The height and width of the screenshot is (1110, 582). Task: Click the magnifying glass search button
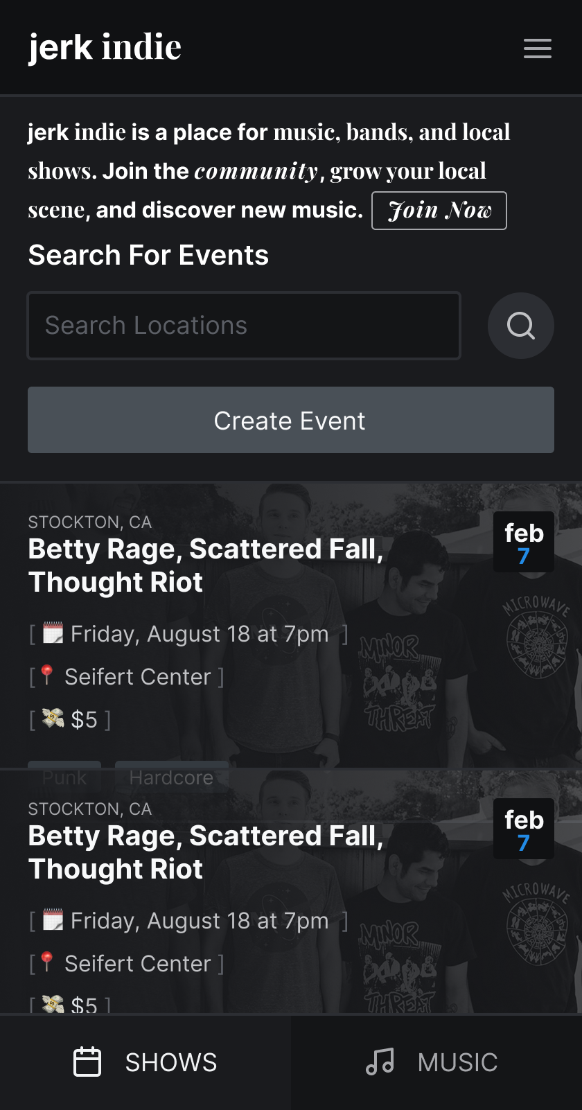click(x=520, y=326)
